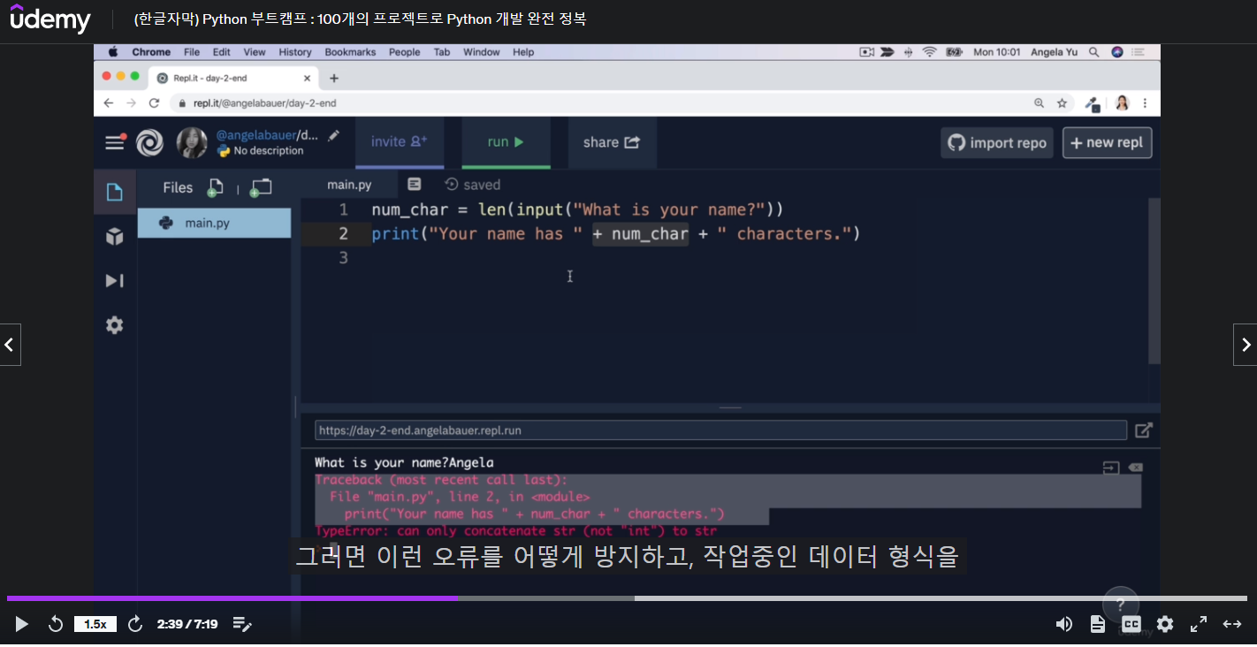1257x647 pixels.
Task: Reload the repl.it page
Action: point(154,103)
